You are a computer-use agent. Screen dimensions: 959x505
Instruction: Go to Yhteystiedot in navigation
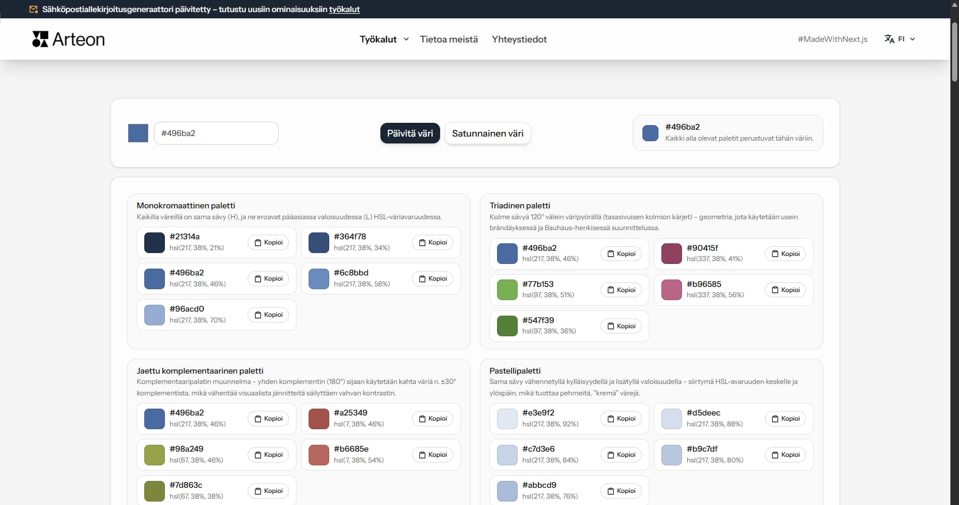519,39
